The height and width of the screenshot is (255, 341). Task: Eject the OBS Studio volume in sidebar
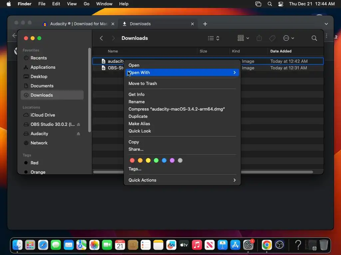pyautogui.click(x=79, y=124)
